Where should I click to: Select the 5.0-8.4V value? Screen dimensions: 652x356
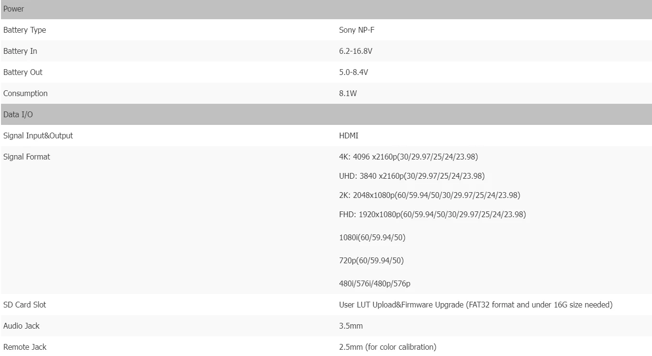(353, 73)
